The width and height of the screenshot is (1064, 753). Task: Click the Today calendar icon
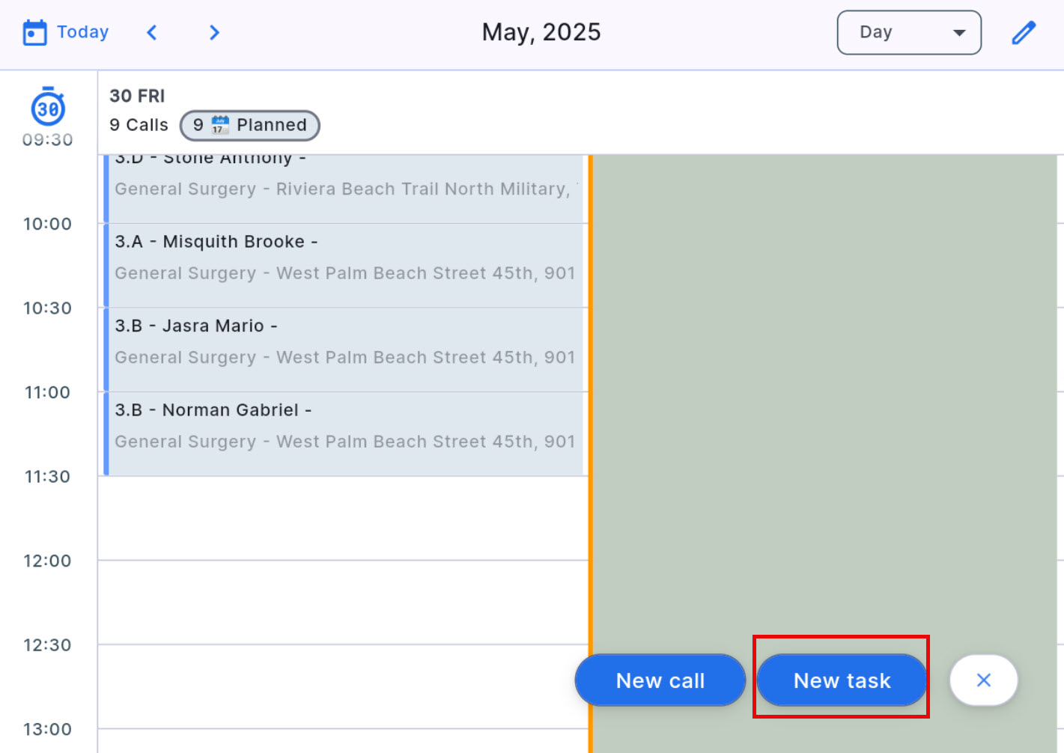pos(34,33)
